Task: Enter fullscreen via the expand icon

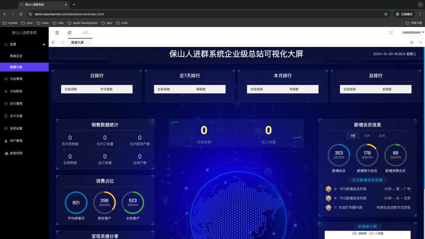Action: [391, 32]
